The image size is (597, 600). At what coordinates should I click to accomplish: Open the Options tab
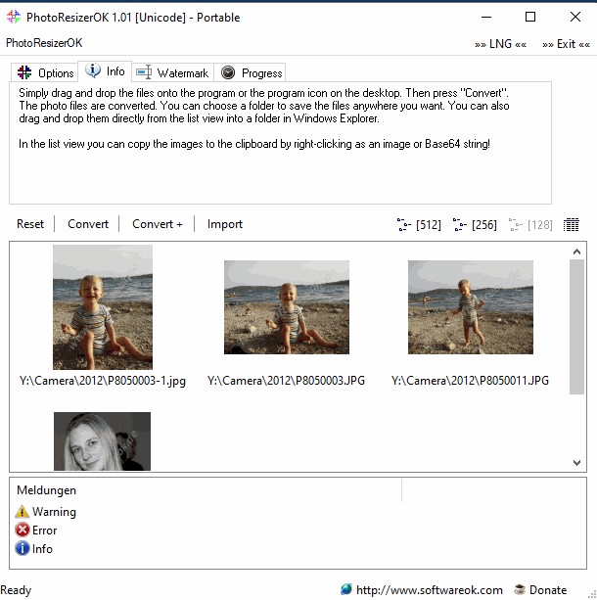(45, 72)
